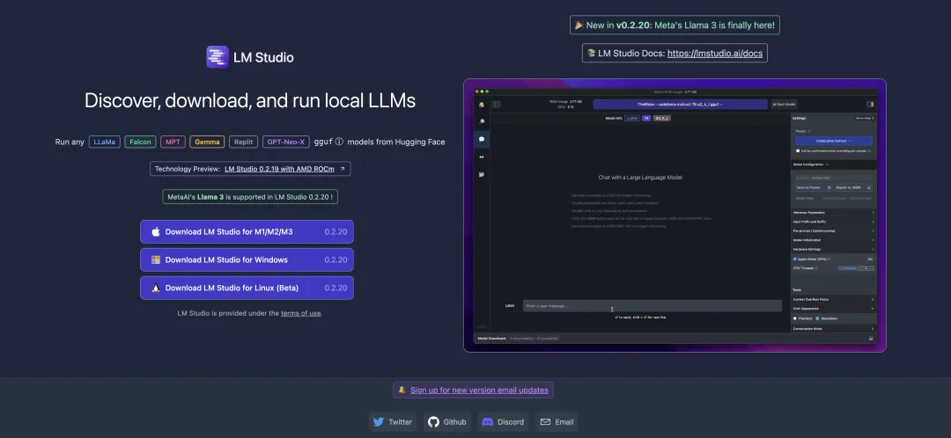The width and height of the screenshot is (951, 438).
Task: Click the user message input field
Action: point(652,306)
